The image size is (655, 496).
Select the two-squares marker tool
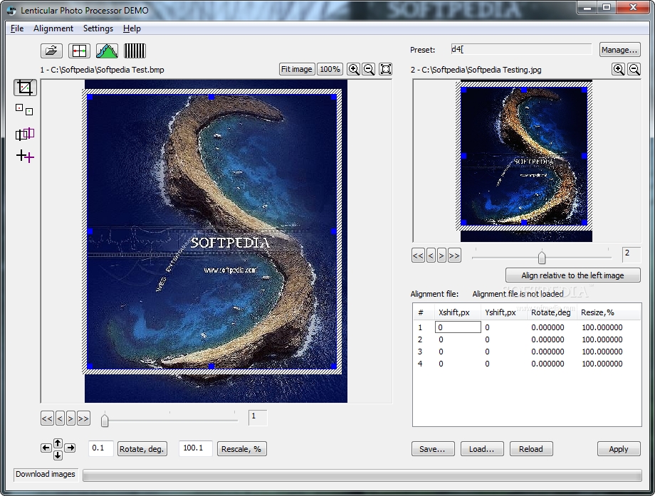pyautogui.click(x=24, y=110)
